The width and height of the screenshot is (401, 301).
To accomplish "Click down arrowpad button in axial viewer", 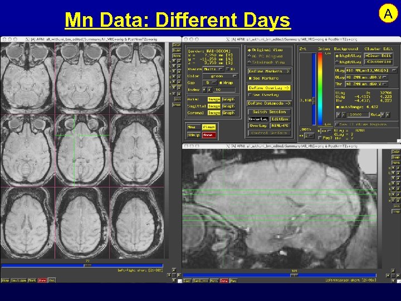I will 174,280.
